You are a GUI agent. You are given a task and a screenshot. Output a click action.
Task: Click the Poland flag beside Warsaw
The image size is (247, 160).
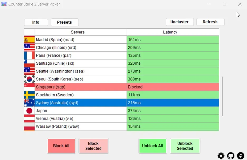(29, 126)
